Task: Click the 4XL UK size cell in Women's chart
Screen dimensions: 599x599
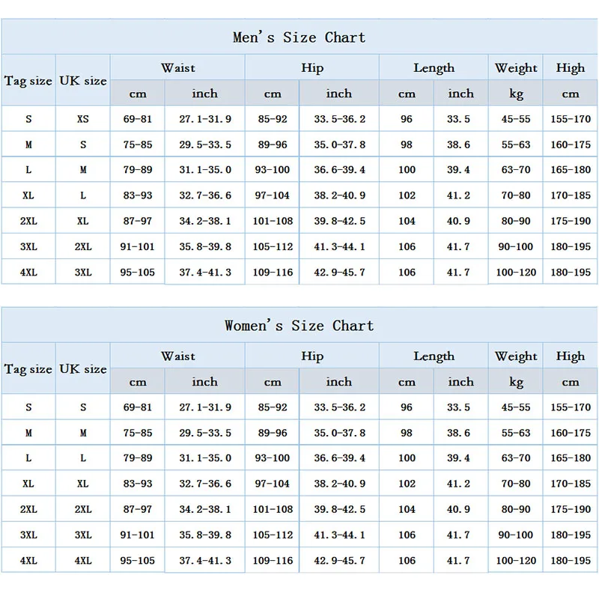Action: pyautogui.click(x=83, y=560)
